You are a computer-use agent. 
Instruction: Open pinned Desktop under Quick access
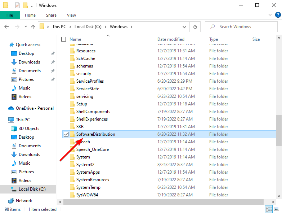(26, 53)
